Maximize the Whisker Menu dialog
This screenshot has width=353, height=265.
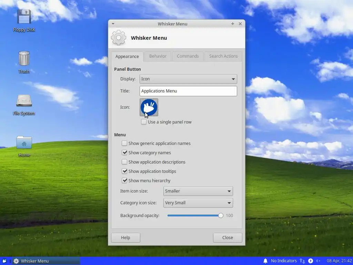click(x=233, y=24)
